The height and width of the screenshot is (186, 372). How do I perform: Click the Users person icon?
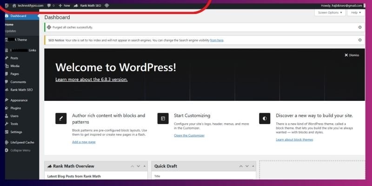point(7,116)
